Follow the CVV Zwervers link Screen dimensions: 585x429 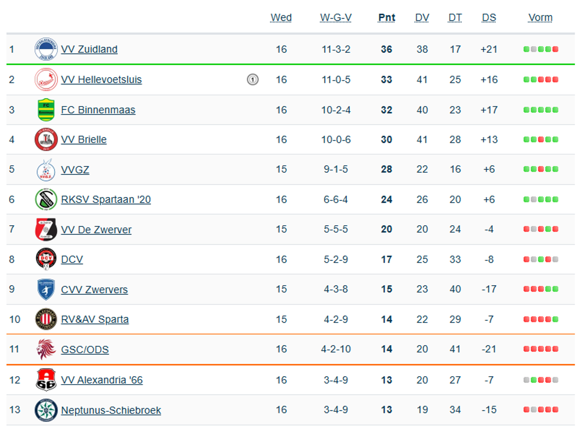(94, 290)
